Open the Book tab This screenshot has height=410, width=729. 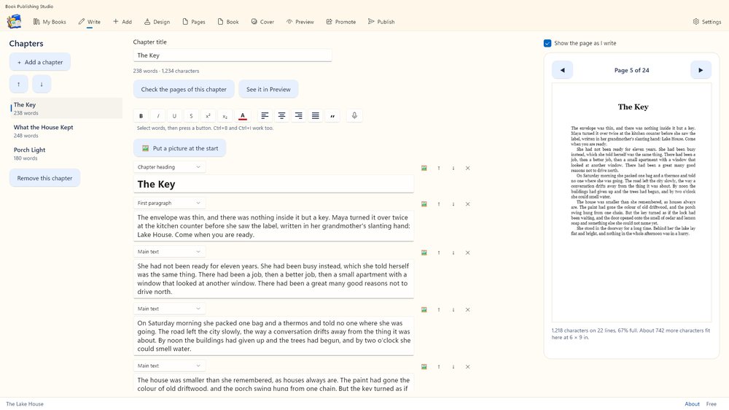[228, 22]
